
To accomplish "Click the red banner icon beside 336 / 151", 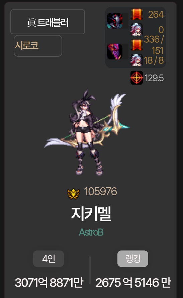I will [136, 45].
